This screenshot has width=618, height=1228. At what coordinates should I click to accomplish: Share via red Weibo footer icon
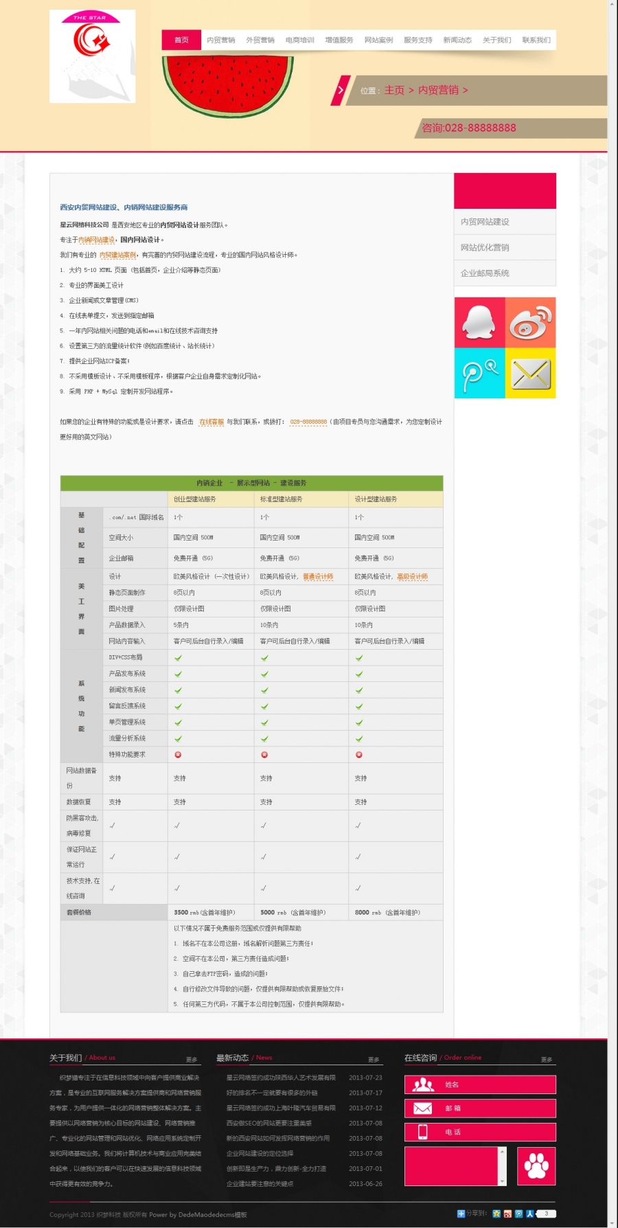[x=507, y=1214]
